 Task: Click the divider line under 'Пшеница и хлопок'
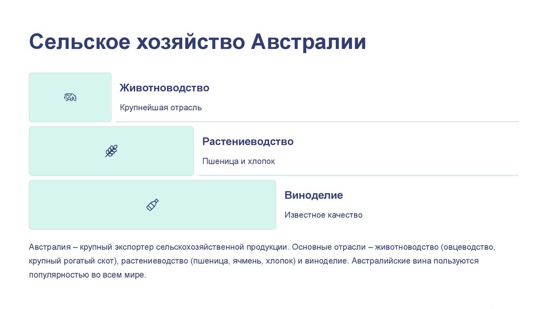pos(358,175)
